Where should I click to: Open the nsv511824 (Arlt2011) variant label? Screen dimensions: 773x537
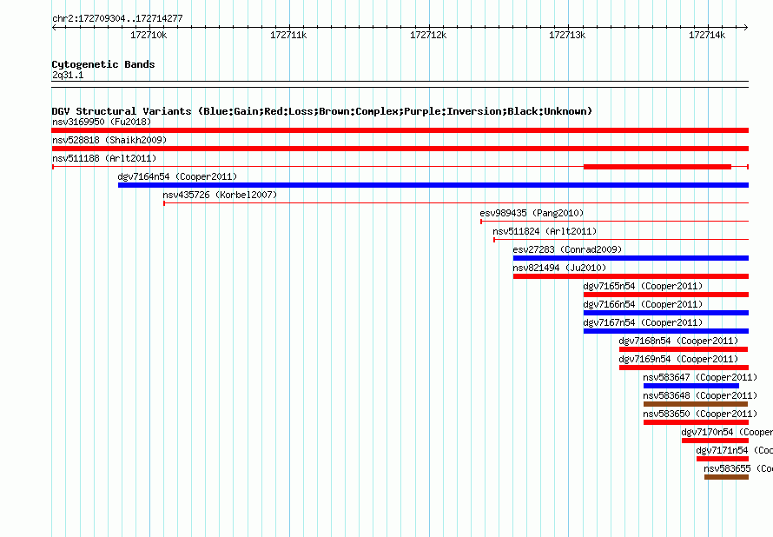point(545,231)
